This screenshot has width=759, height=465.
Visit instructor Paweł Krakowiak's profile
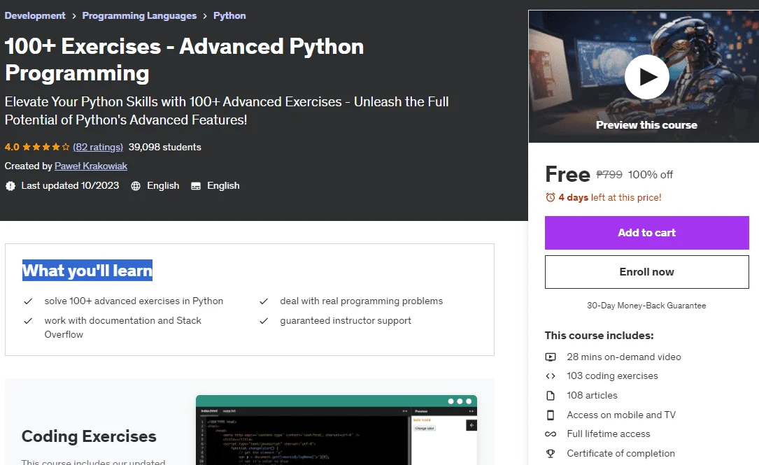point(91,166)
